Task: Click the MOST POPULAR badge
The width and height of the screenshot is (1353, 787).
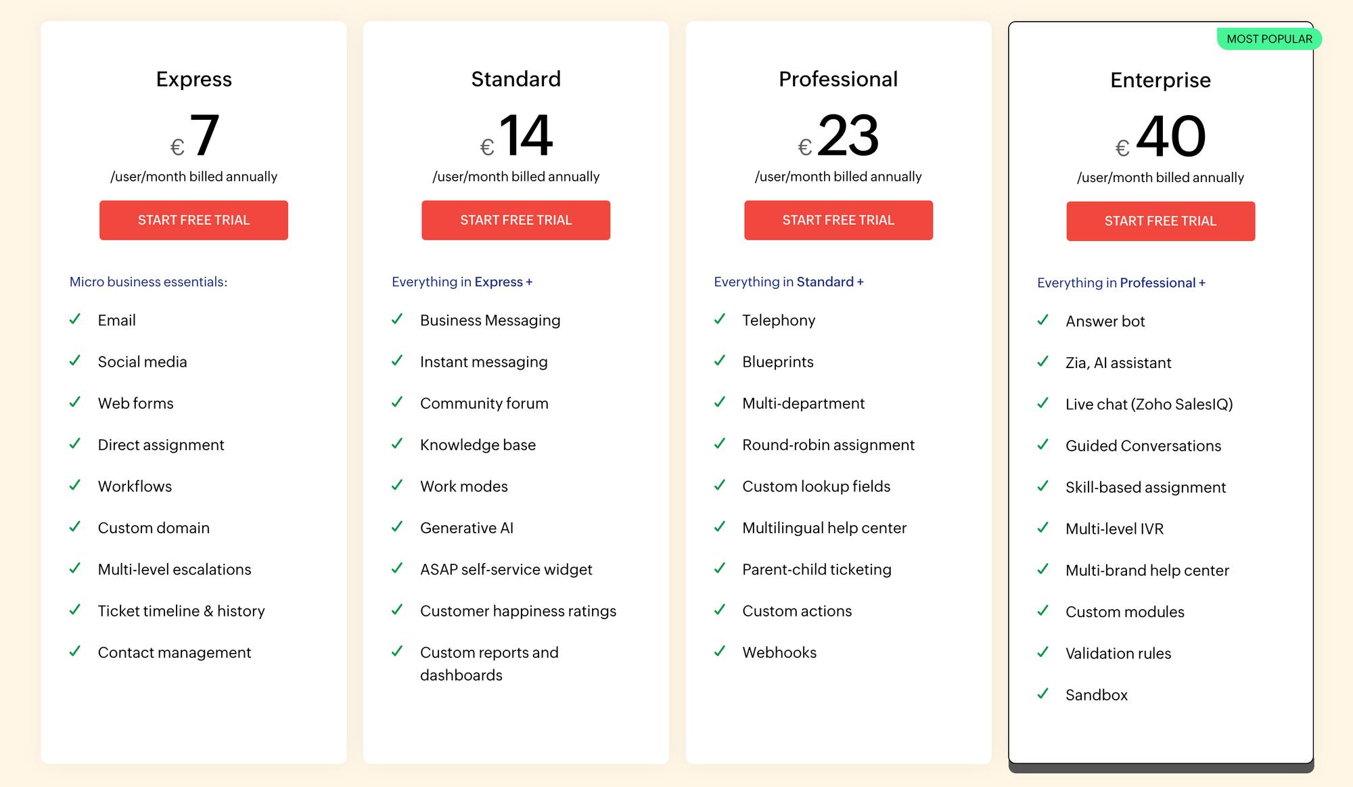Action: [x=1268, y=39]
